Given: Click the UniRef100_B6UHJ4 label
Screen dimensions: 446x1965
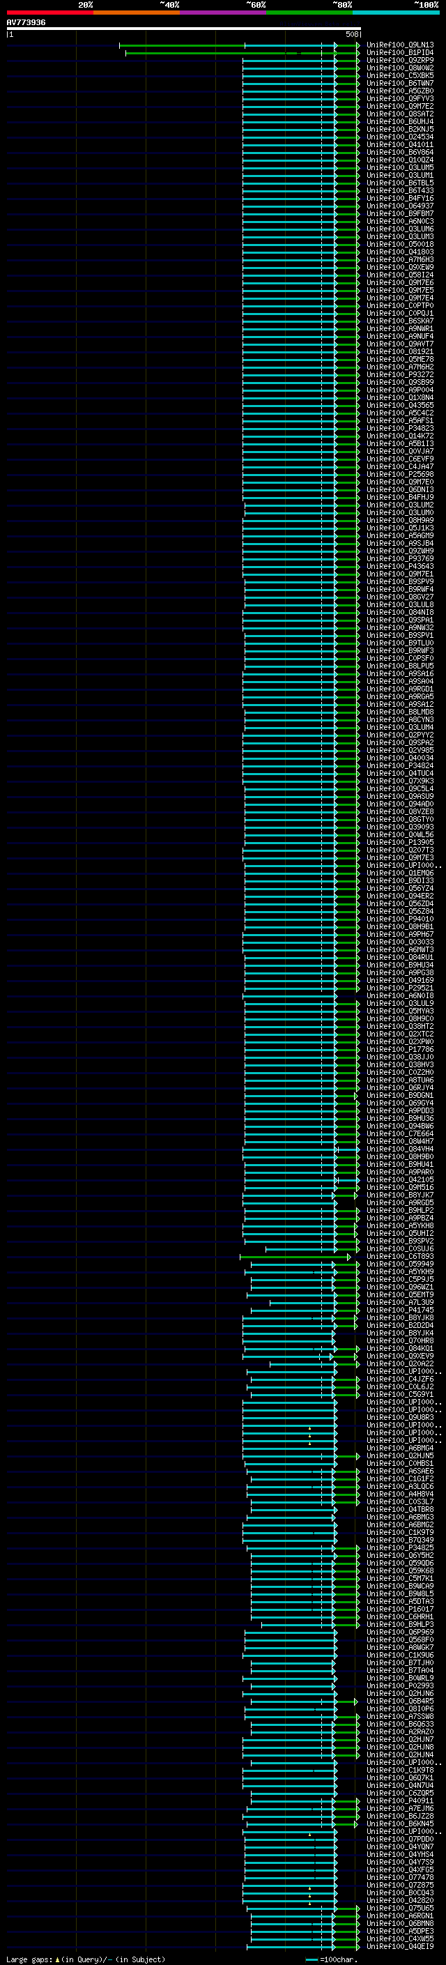Looking at the screenshot, I should tap(400, 121).
